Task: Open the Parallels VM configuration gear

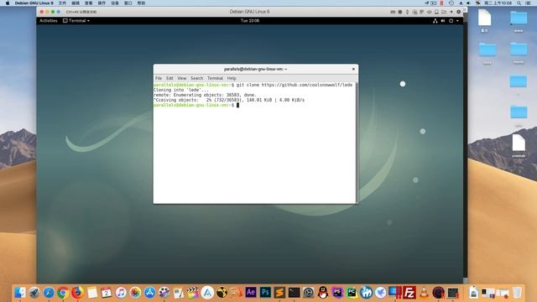Action: point(459,12)
